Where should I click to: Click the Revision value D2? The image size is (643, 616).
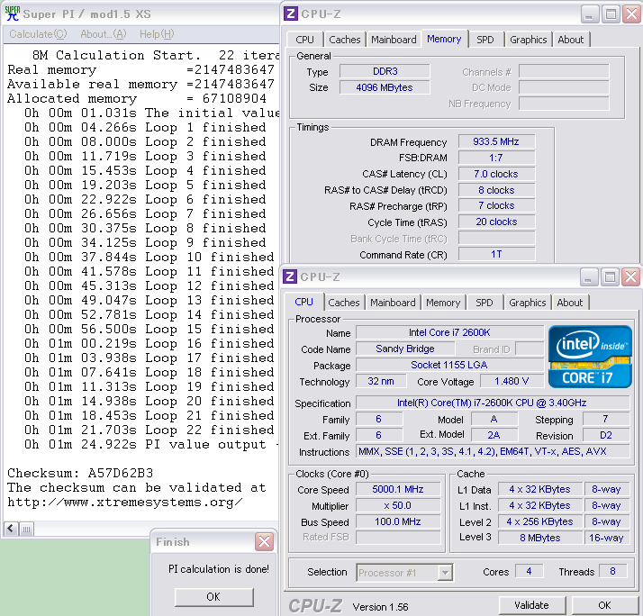click(606, 435)
